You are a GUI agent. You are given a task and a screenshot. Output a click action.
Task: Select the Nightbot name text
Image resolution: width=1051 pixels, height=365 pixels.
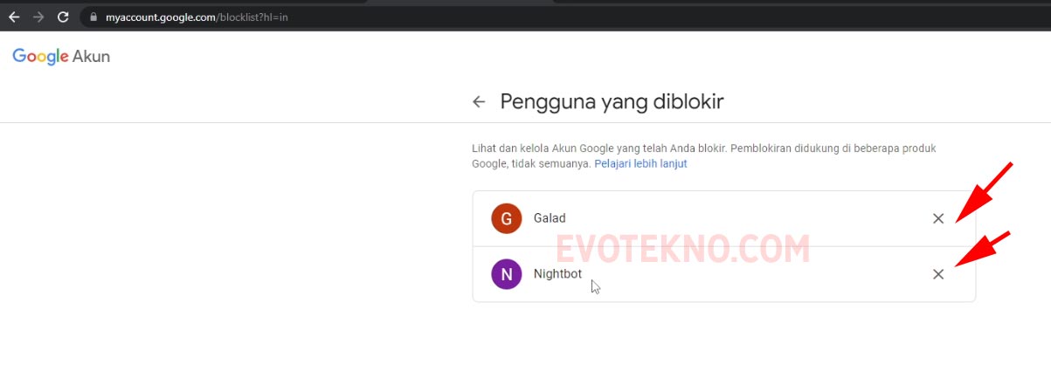(x=557, y=274)
